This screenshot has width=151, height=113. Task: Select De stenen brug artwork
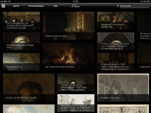click(x=21, y=62)
